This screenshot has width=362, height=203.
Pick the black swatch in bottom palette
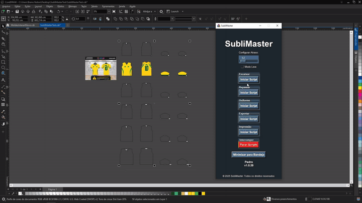(200, 193)
